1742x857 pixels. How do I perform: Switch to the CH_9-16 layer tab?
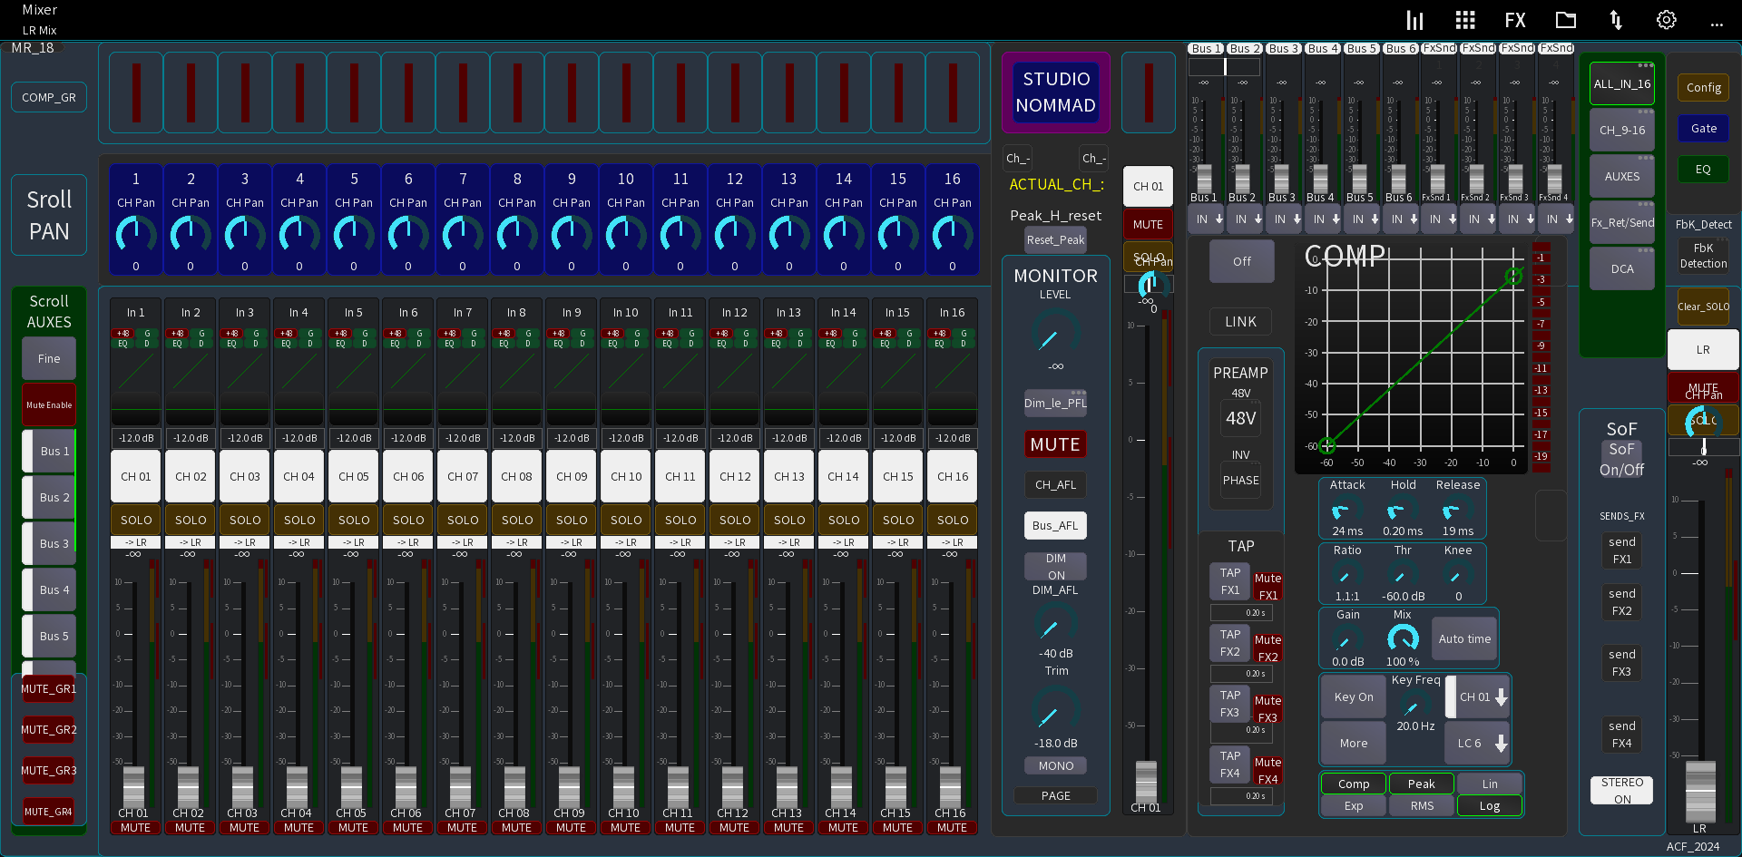coord(1621,130)
